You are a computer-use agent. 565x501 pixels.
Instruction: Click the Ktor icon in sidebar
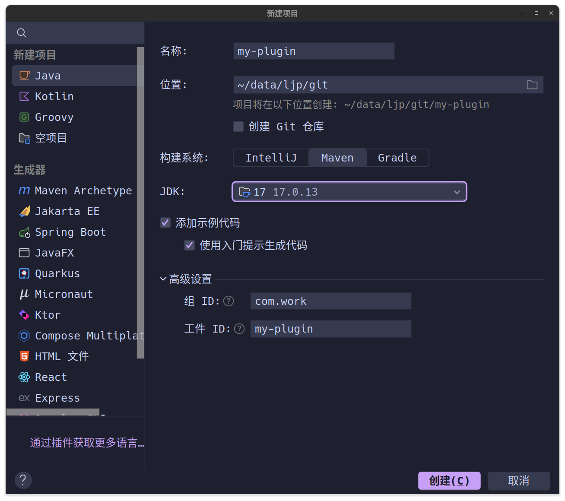tap(24, 315)
